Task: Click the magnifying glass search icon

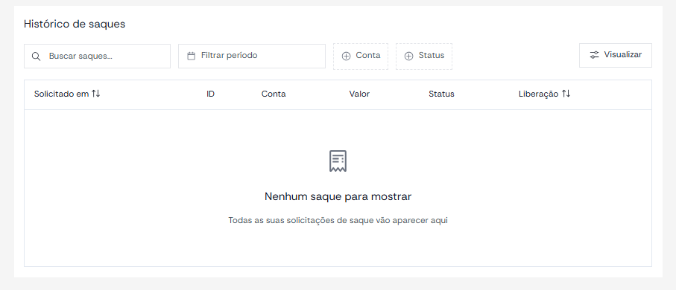Action: coord(37,57)
